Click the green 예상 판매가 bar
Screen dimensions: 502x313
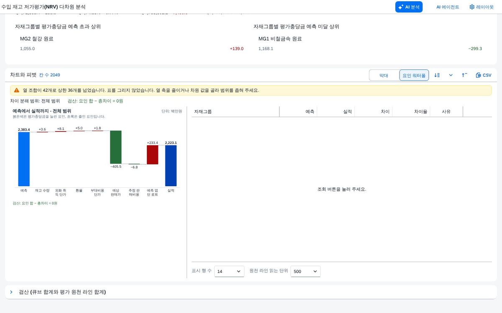pyautogui.click(x=116, y=147)
